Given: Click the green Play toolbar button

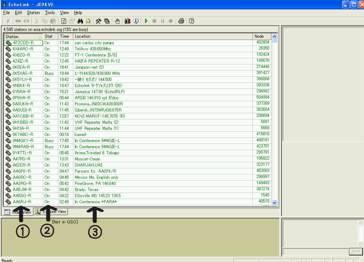Looking at the screenshot, I should 146,21.
